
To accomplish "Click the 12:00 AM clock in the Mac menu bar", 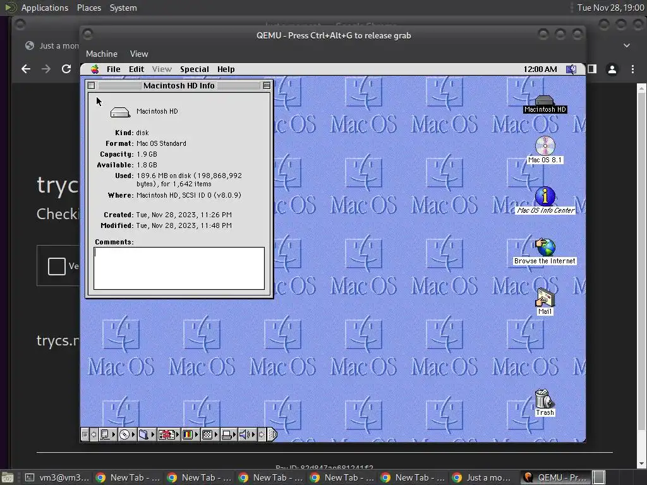I will (540, 69).
